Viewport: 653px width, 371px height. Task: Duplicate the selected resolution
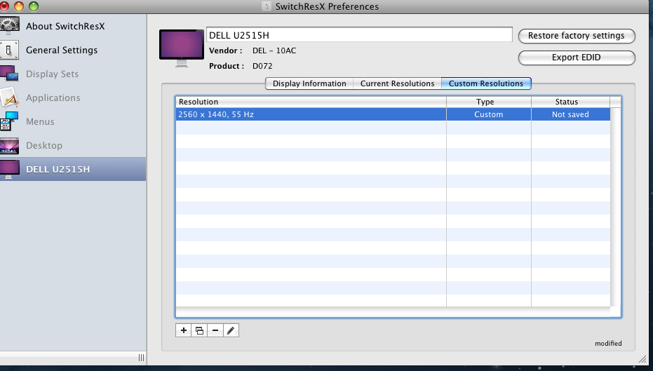[199, 330]
